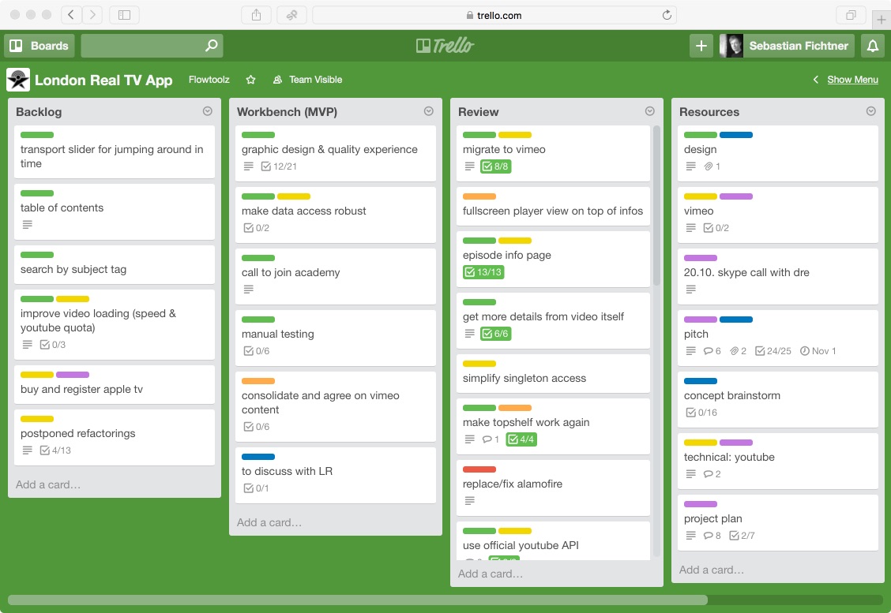Image resolution: width=891 pixels, height=613 pixels.
Task: Click the 4/4 checklist badge on make topshelf work
Action: [521, 439]
